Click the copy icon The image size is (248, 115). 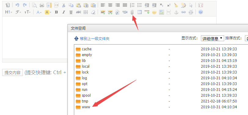click(71, 5)
